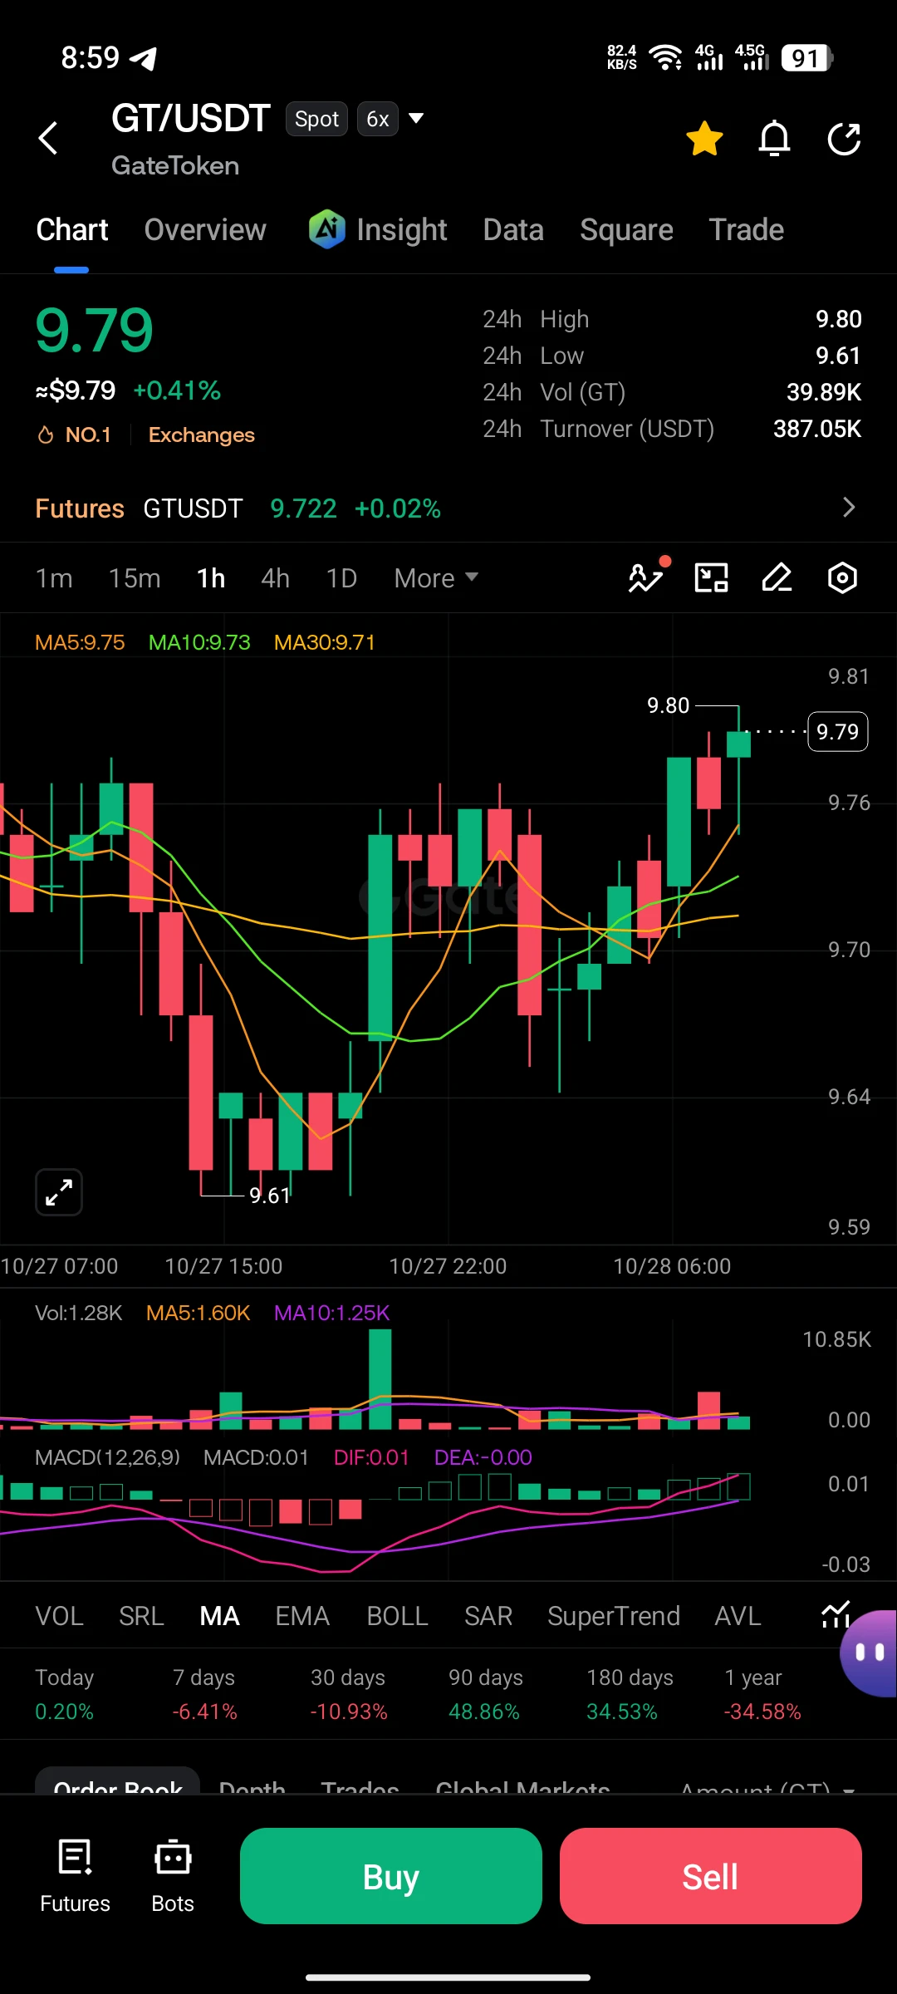
Task: Open the More timeframes dropdown
Action: click(436, 577)
